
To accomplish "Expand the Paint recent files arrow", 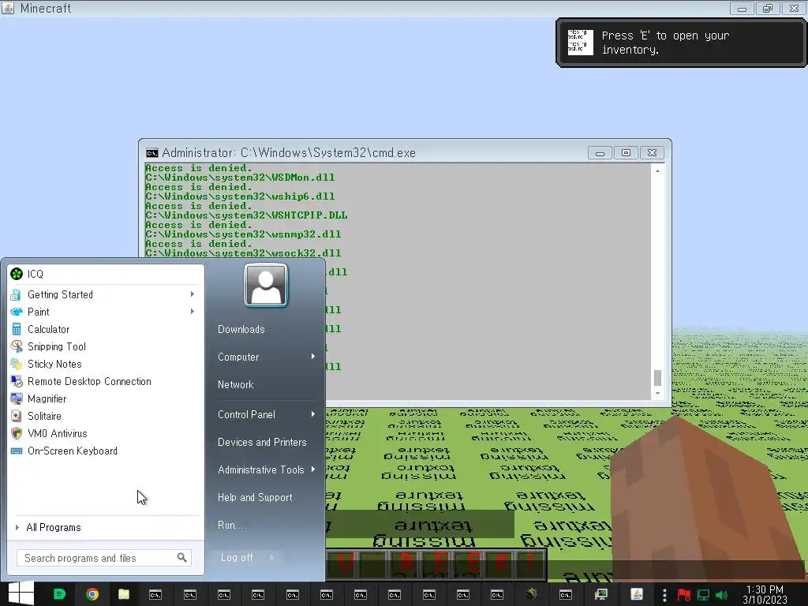I will click(193, 311).
